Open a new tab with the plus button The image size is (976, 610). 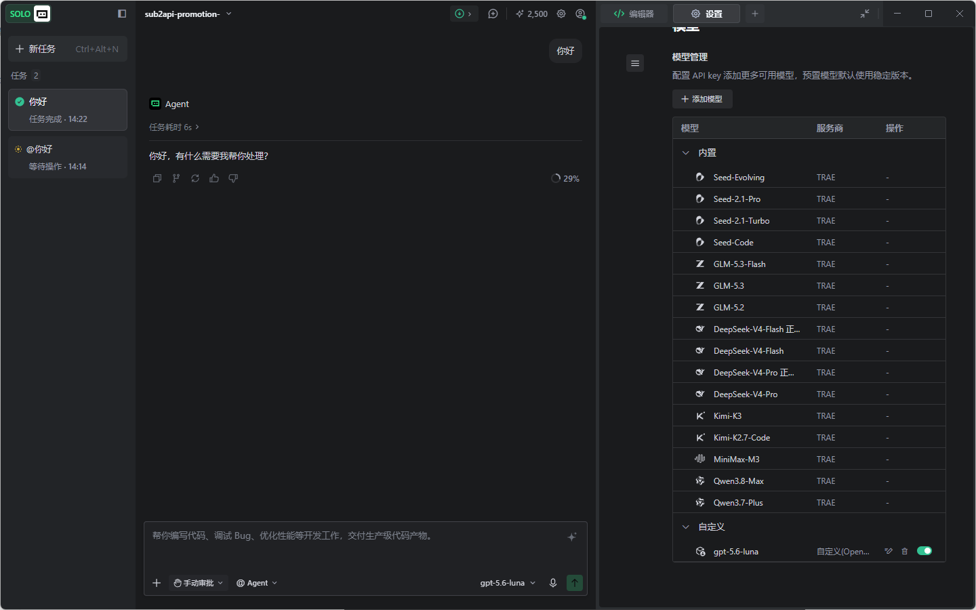tap(755, 14)
